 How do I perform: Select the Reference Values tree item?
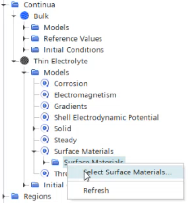(x=73, y=39)
